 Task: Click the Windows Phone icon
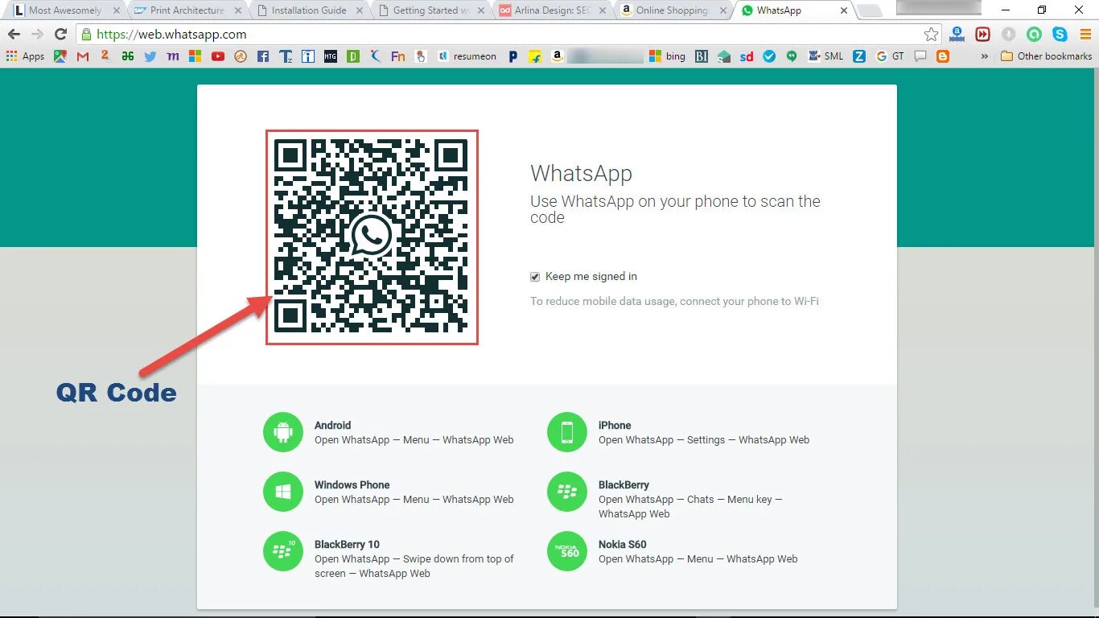pyautogui.click(x=283, y=492)
